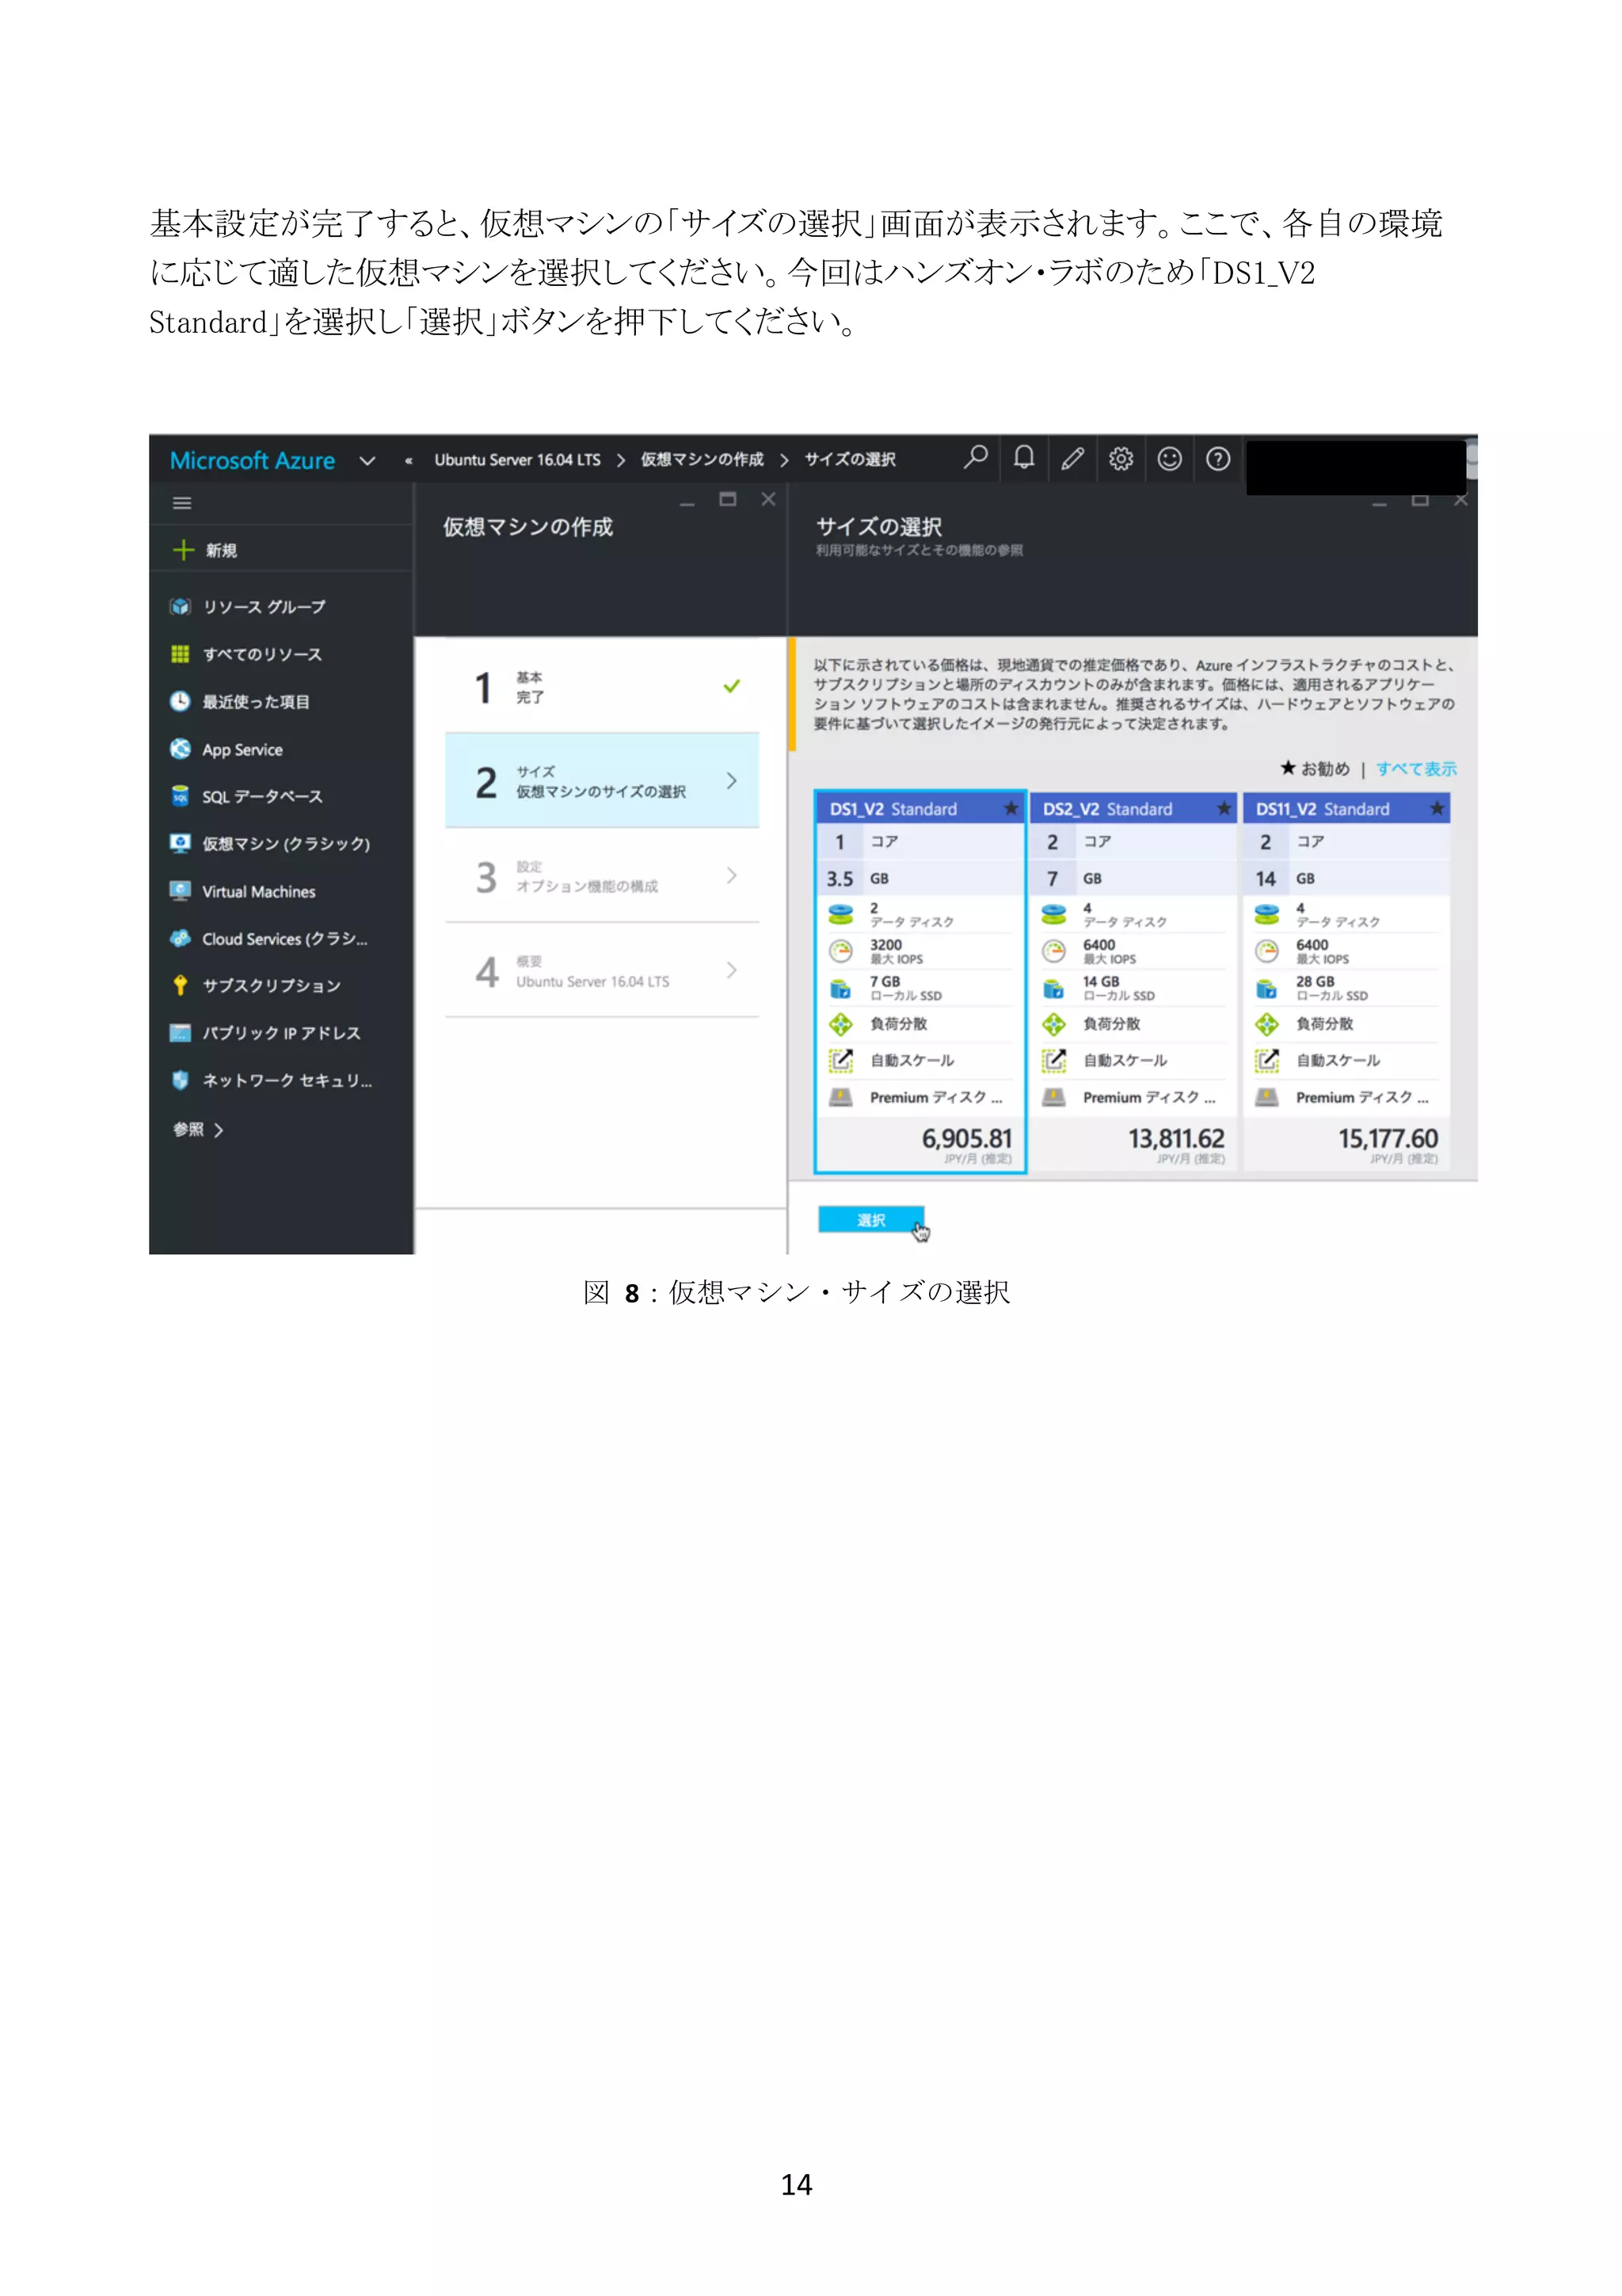Expand the Microsoft Azure dropdown chevron

pos(367,461)
